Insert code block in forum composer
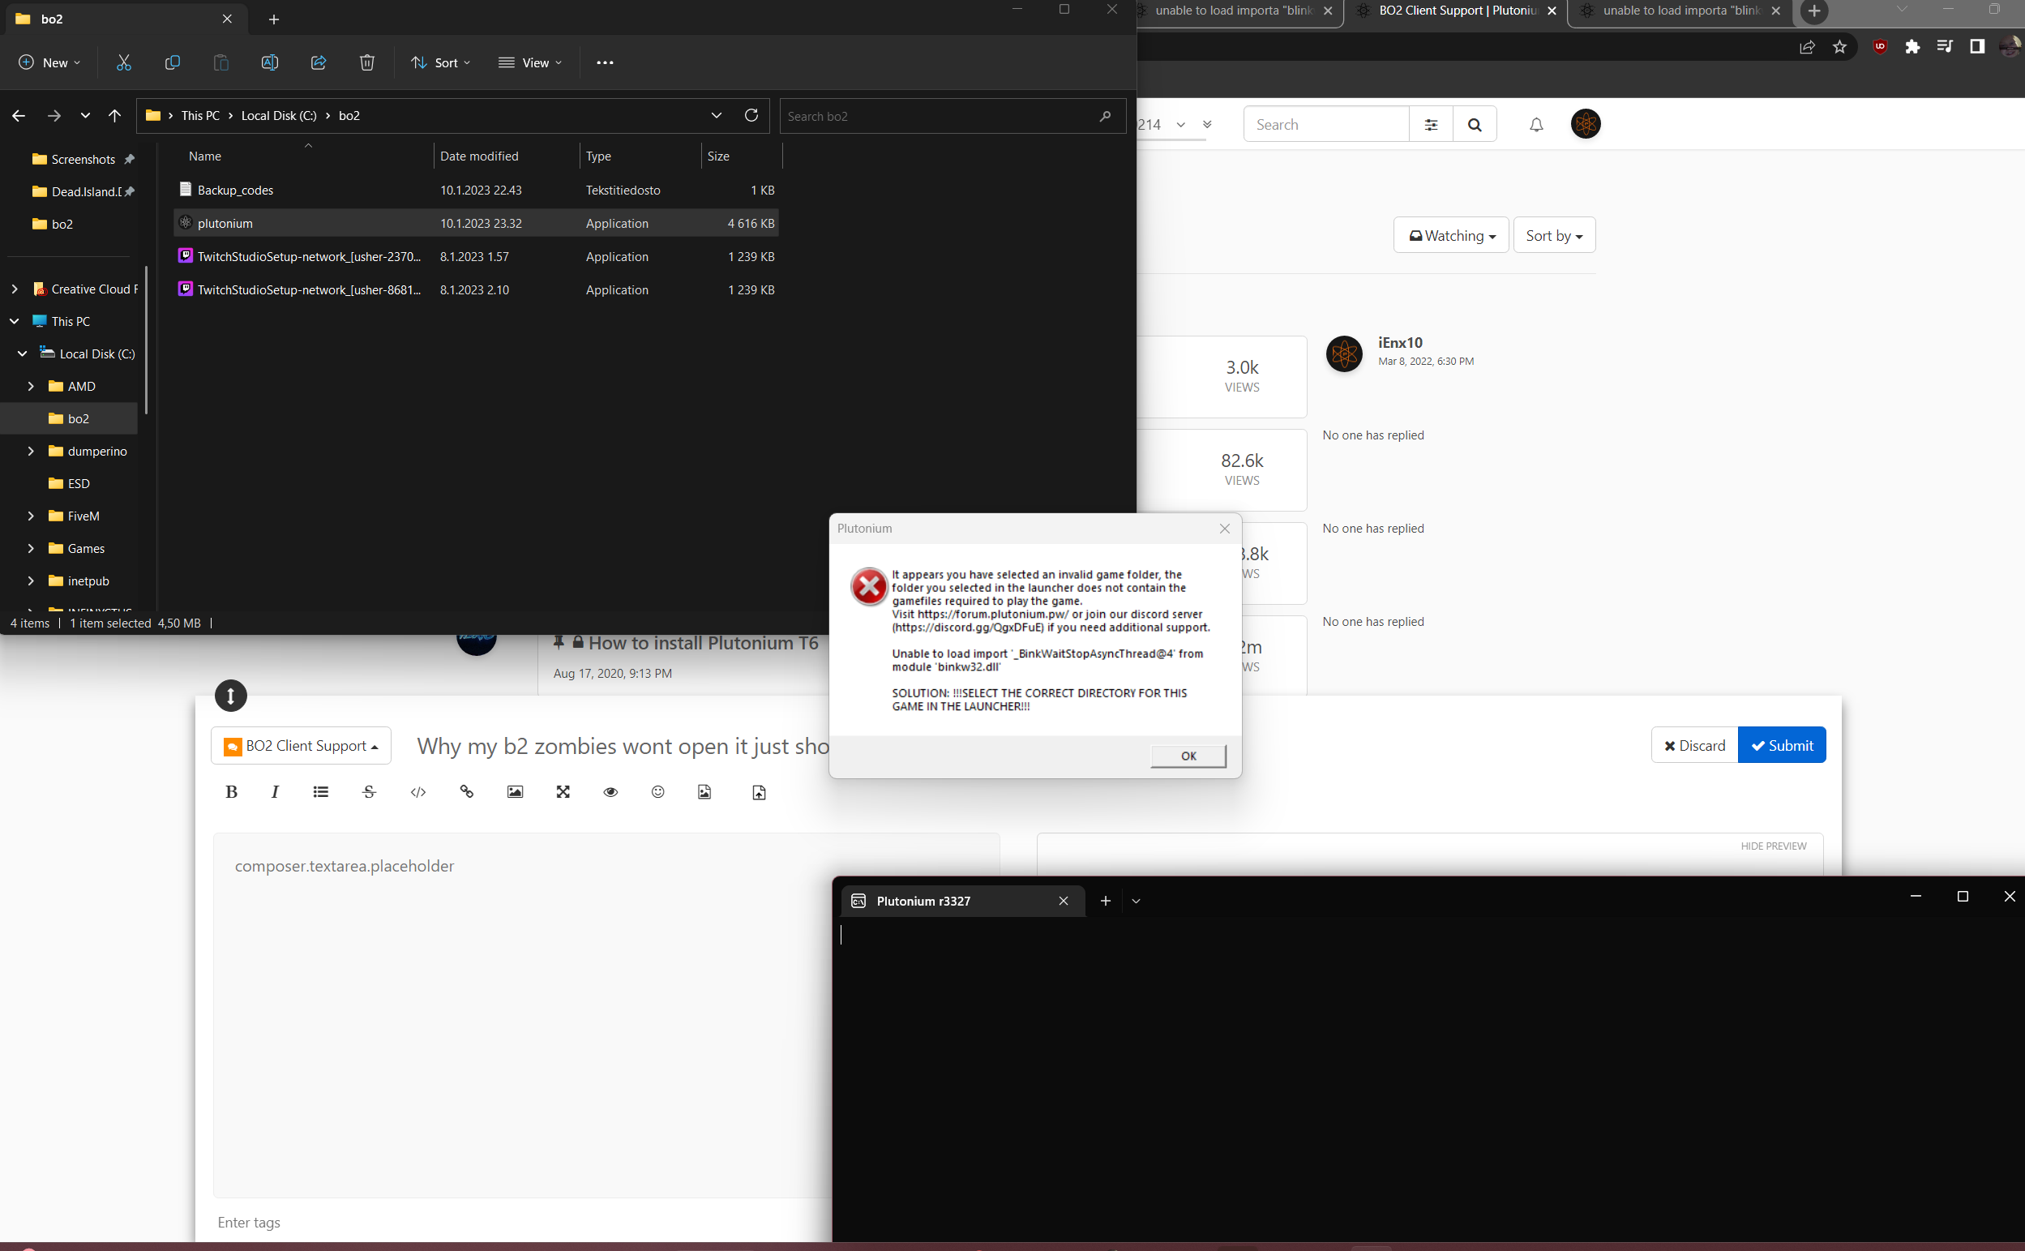2025x1251 pixels. click(418, 792)
